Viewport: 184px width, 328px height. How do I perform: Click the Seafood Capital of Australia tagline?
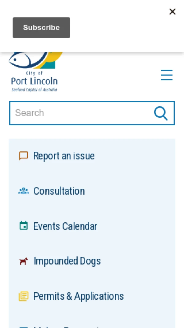click(x=34, y=90)
